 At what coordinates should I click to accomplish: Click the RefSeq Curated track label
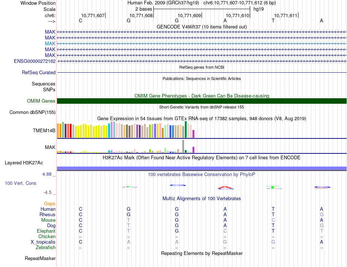39,73
